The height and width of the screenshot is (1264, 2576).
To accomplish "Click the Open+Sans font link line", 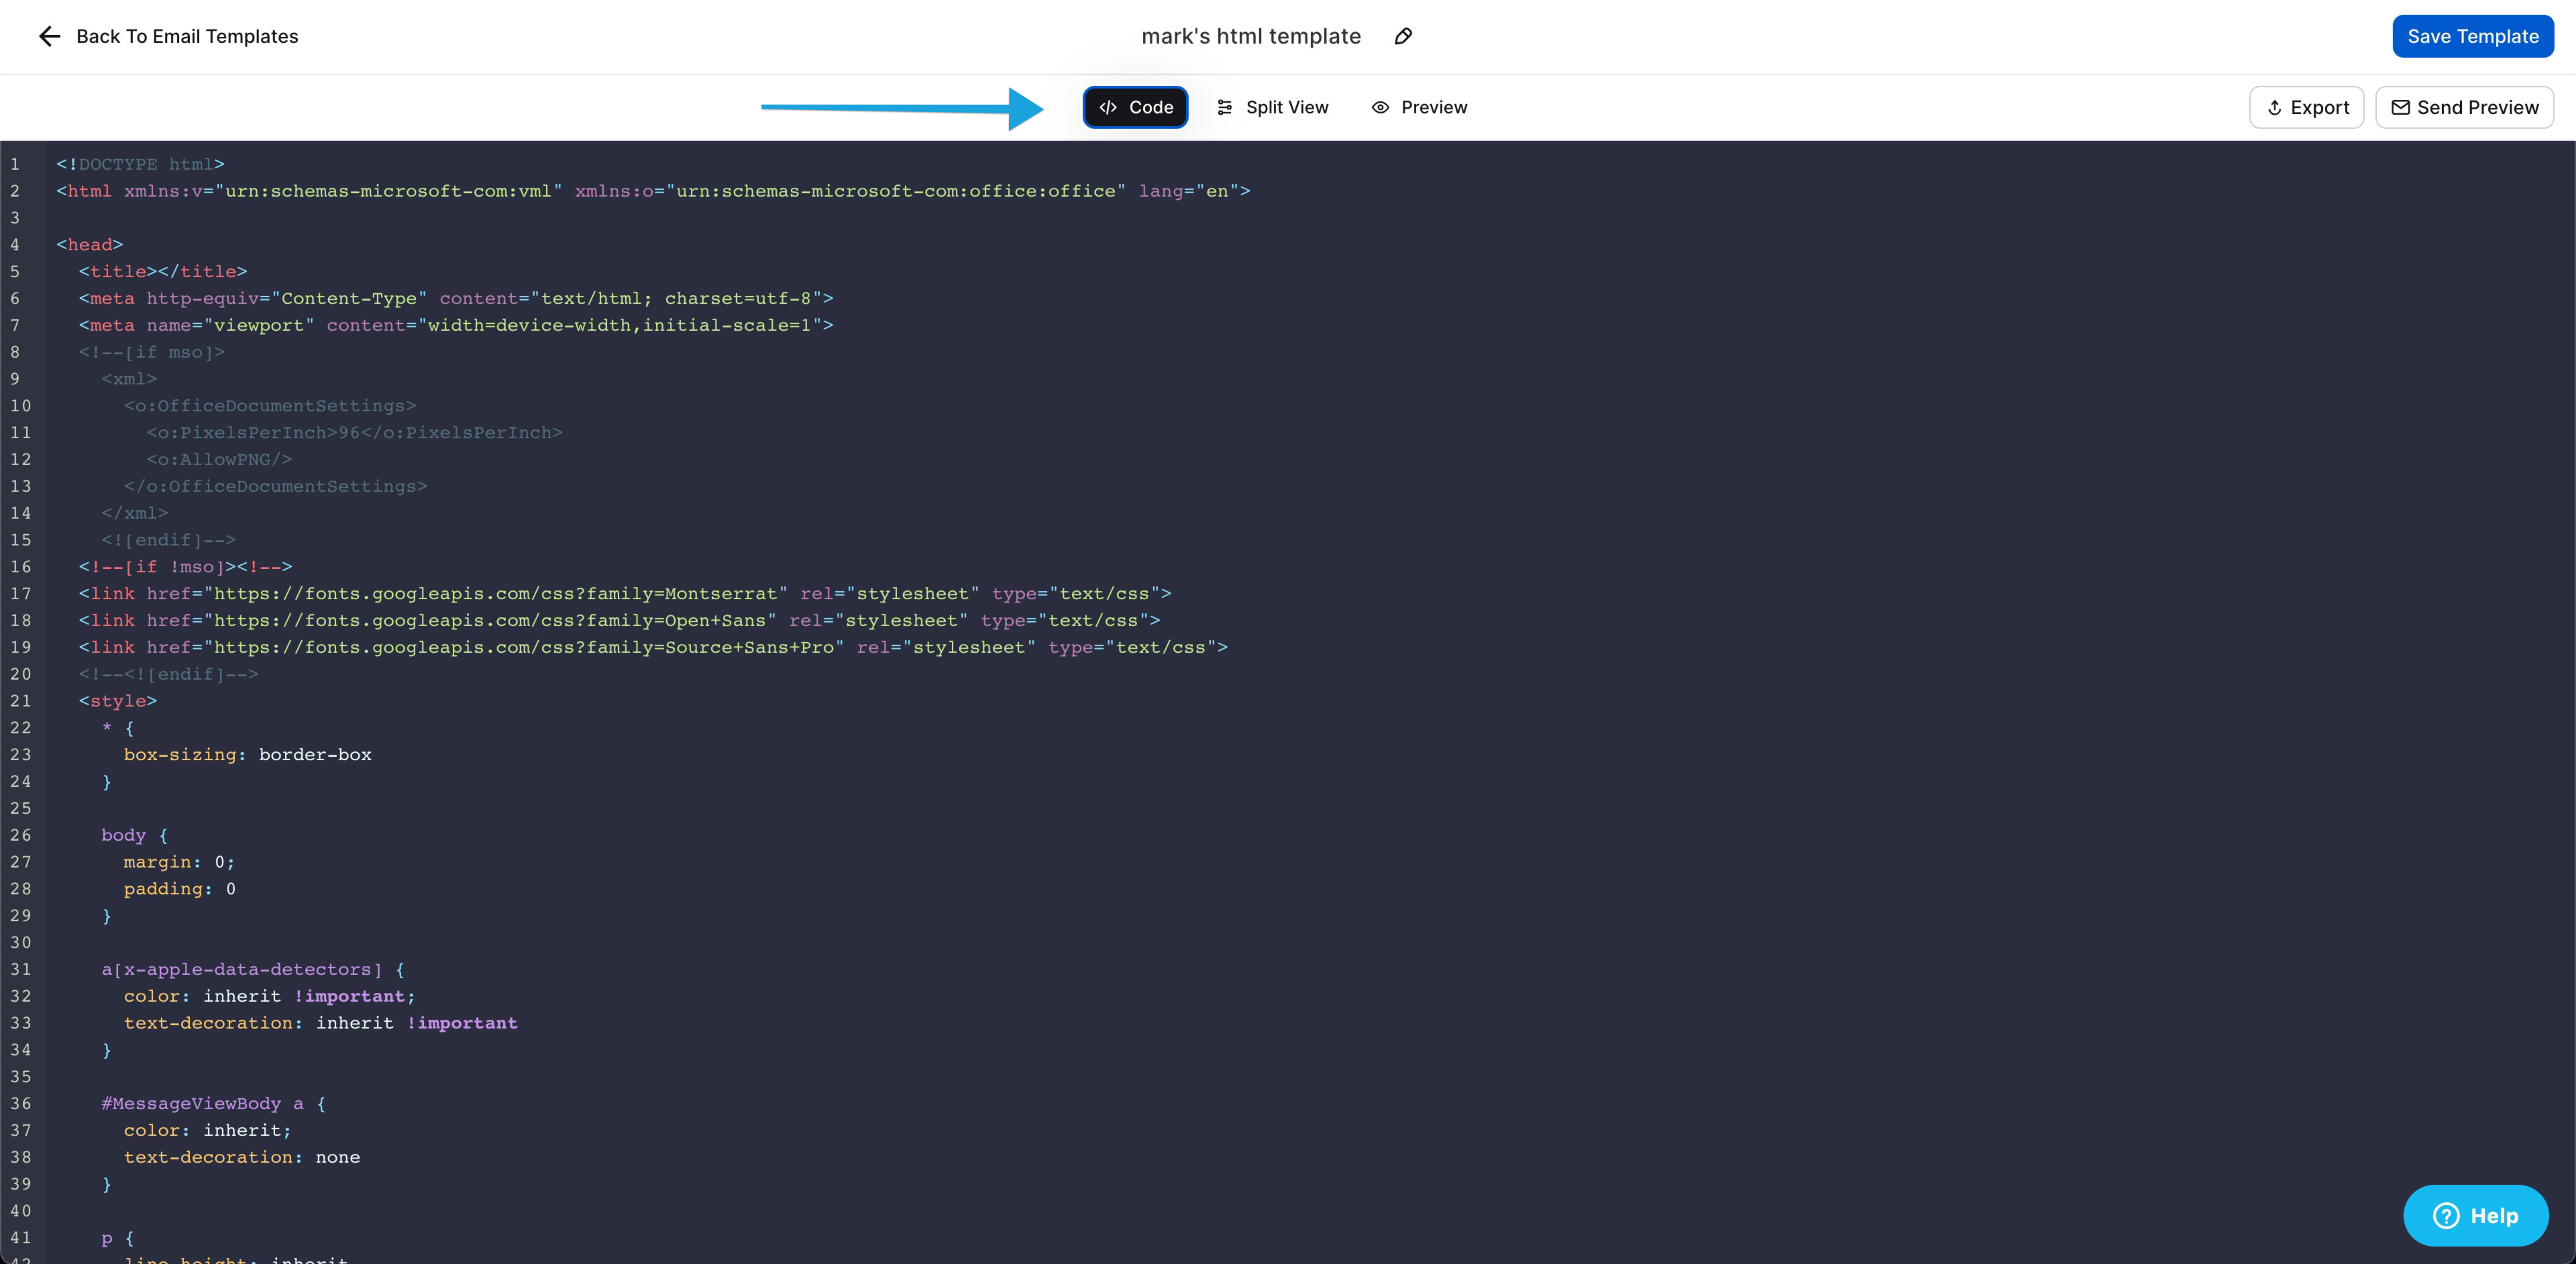I will click(x=620, y=620).
